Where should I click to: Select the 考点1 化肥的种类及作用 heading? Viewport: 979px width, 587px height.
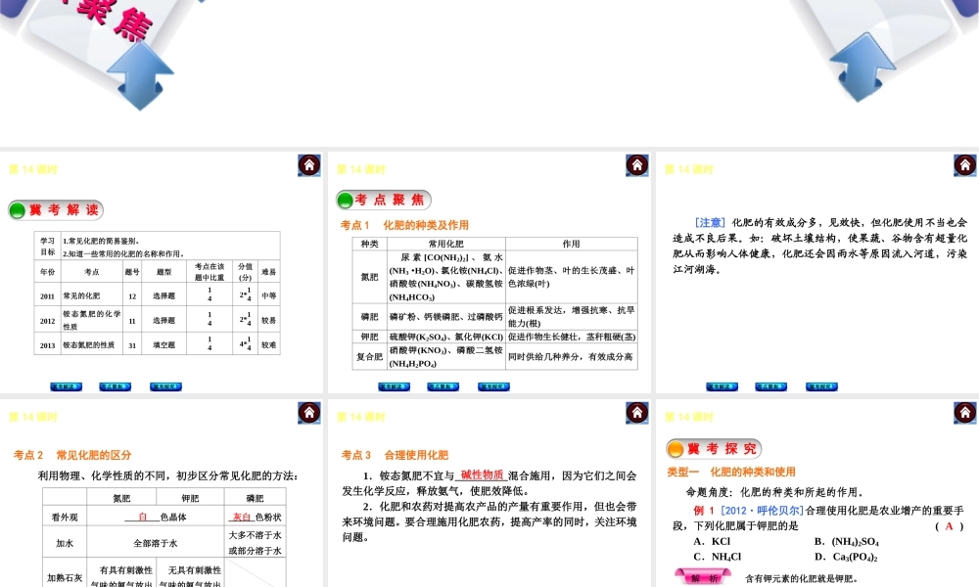click(404, 225)
